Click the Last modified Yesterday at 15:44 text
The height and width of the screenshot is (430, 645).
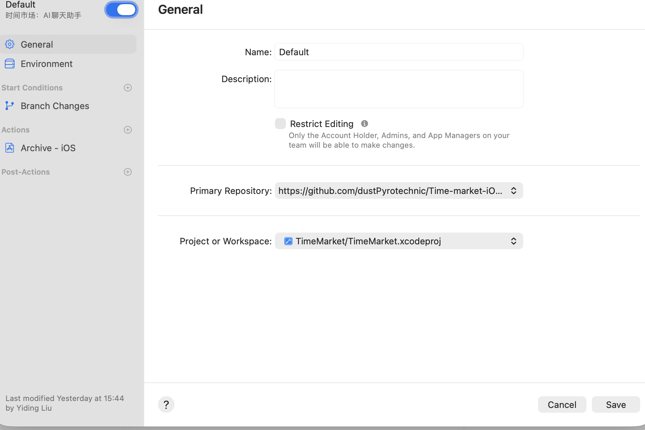(65, 398)
